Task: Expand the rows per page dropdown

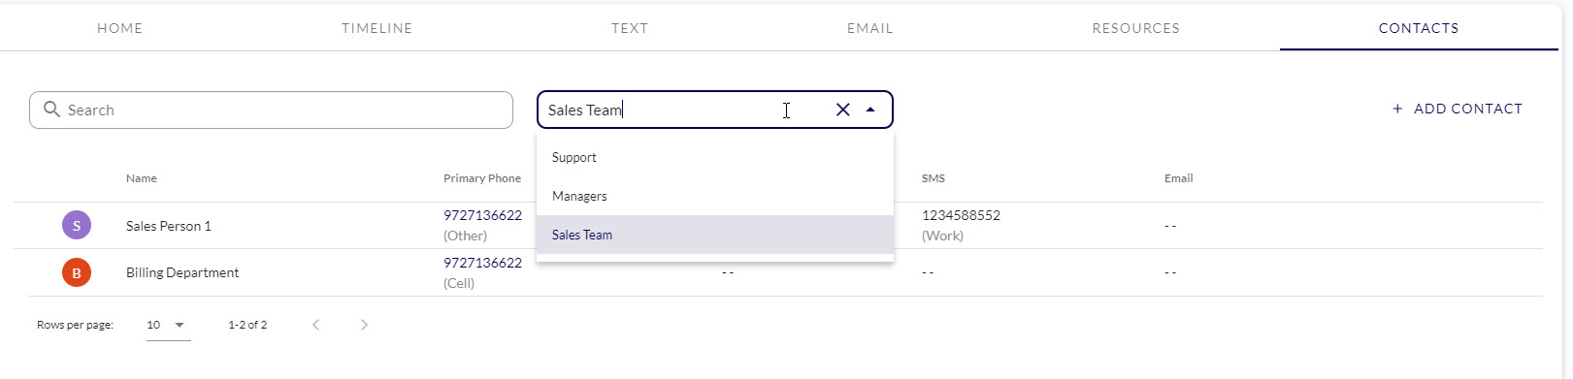Action: point(168,325)
